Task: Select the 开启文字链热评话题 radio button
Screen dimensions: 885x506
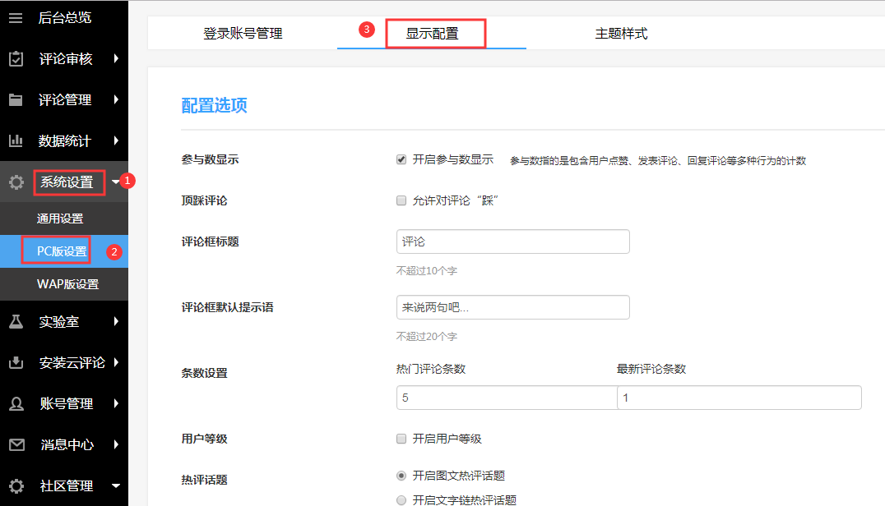Action: point(401,499)
